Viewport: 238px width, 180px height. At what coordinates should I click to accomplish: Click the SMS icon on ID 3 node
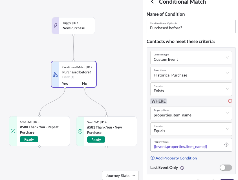click(x=13, y=131)
